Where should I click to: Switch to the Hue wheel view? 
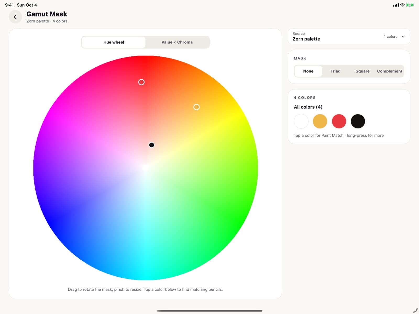pyautogui.click(x=113, y=42)
